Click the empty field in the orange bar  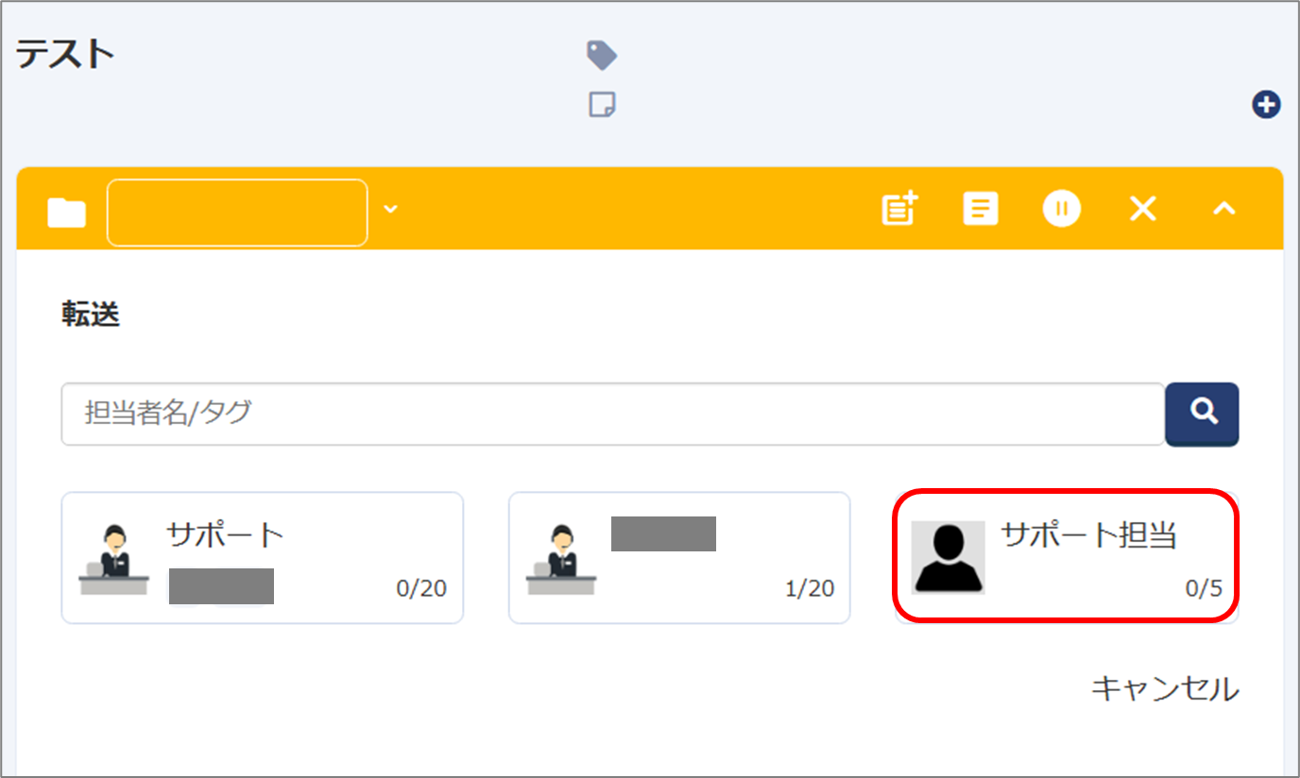(237, 212)
